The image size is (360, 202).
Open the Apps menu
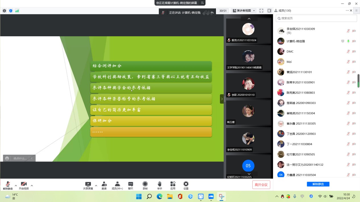coord(173,186)
